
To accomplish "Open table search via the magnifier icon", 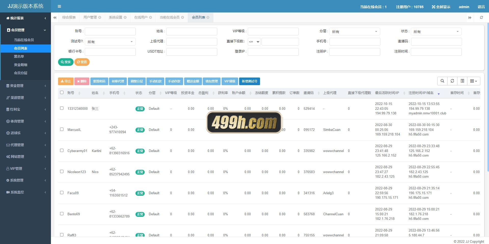I will tap(442, 81).
